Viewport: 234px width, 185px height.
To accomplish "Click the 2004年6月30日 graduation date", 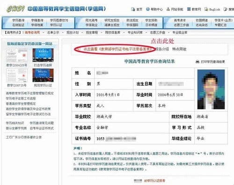I will [x=170, y=95].
